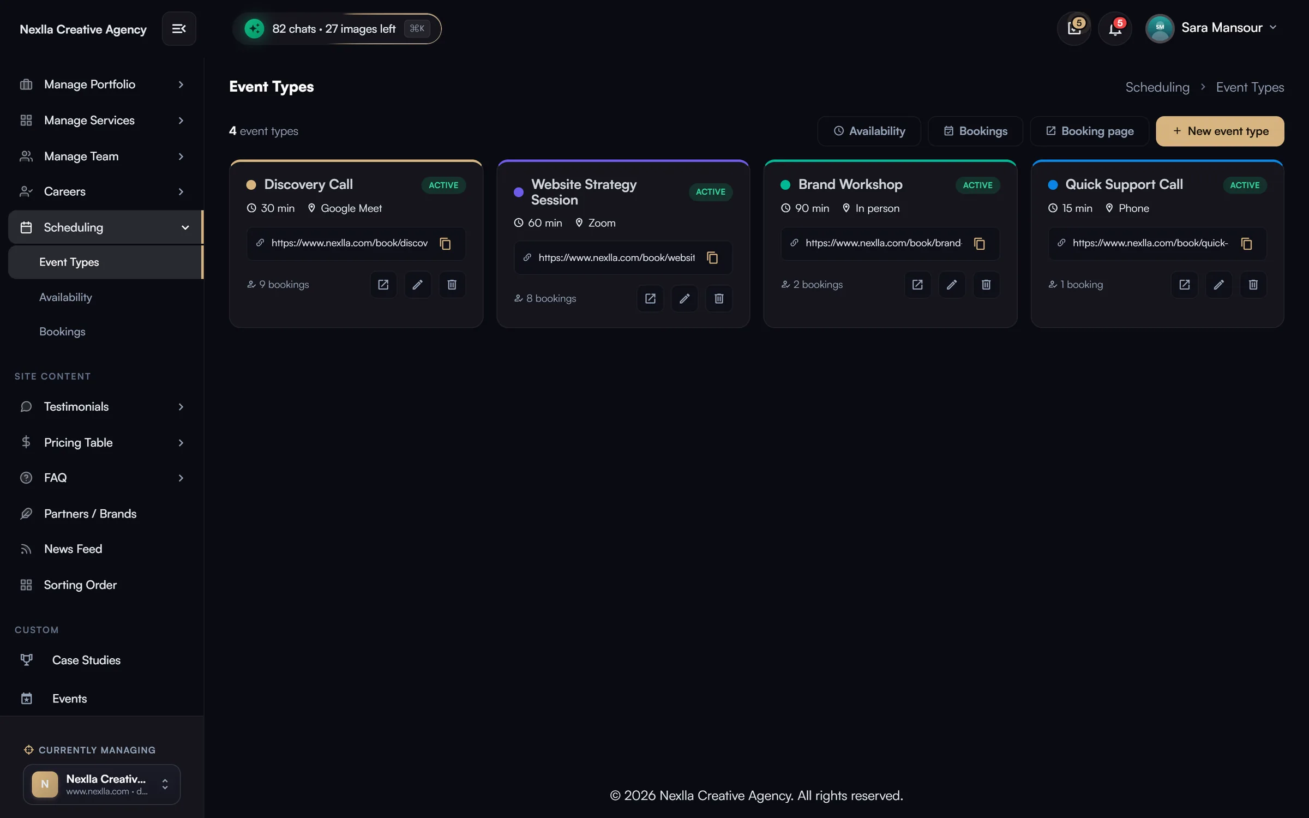This screenshot has height=818, width=1309.
Task: Click the Booking page button
Action: pos(1089,131)
